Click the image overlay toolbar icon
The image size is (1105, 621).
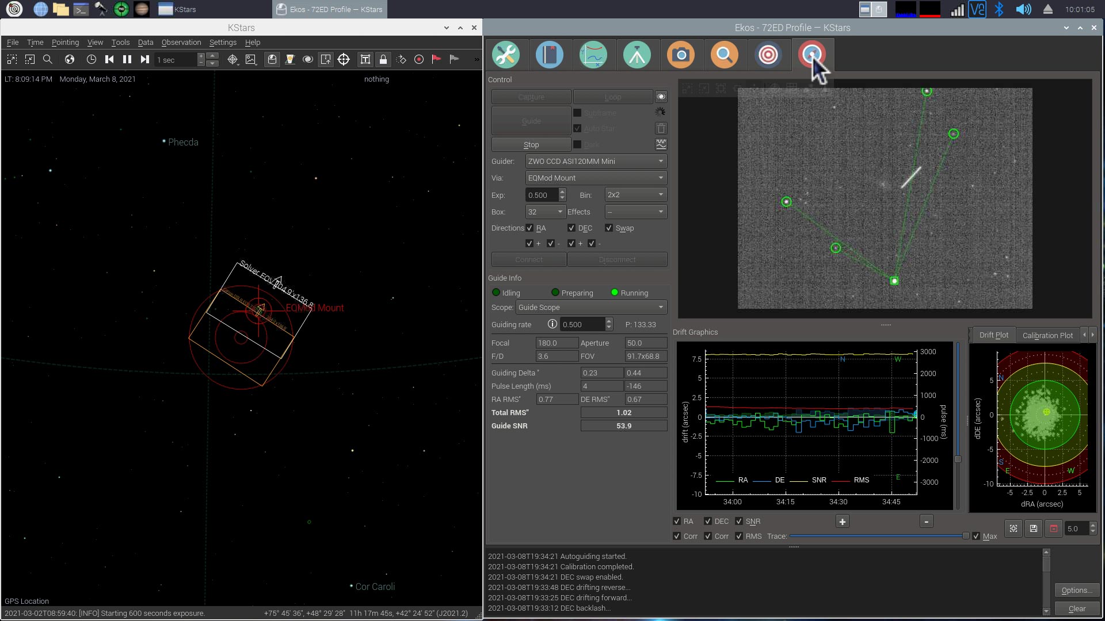(x=251, y=59)
